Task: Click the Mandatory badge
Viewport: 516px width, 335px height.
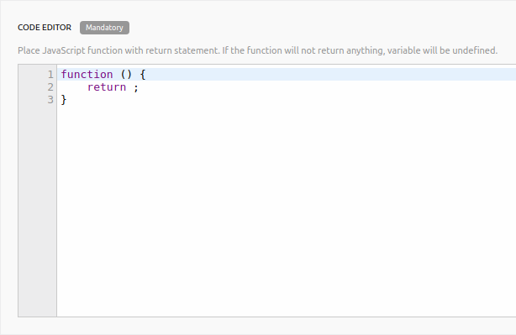Action: [104, 28]
